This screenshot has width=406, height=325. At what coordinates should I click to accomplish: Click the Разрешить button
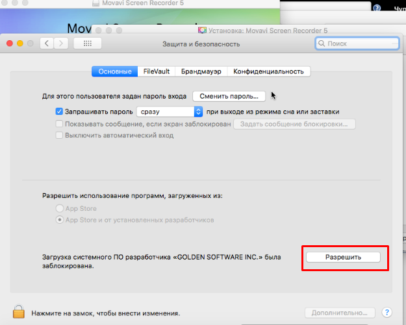tap(343, 258)
